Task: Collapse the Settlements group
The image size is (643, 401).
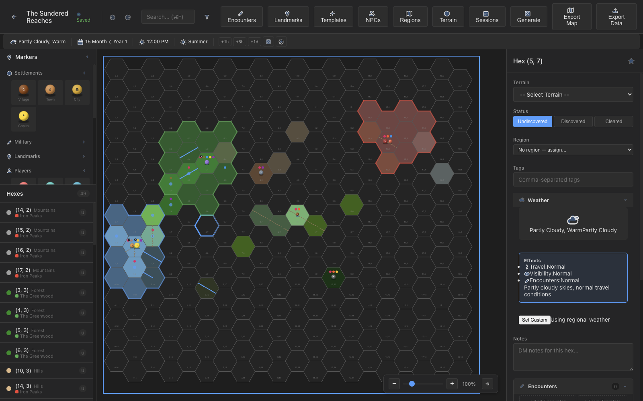Action: point(46,73)
